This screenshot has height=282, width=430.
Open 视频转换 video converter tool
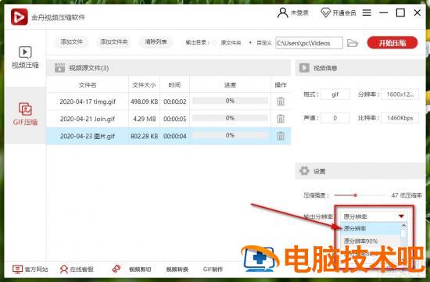pos(177,270)
